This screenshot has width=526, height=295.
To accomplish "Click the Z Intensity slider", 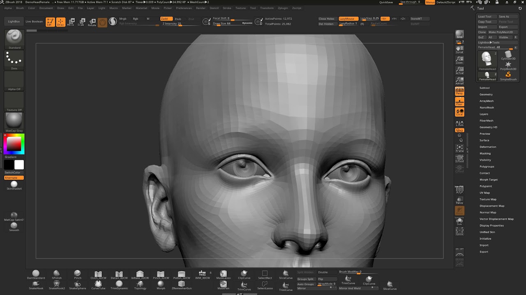I will click(x=172, y=24).
